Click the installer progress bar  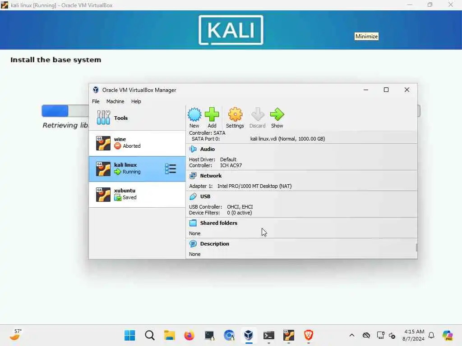65,111
